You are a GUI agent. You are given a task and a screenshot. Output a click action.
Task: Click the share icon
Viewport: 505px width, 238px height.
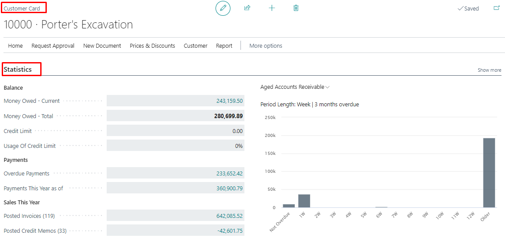point(247,8)
